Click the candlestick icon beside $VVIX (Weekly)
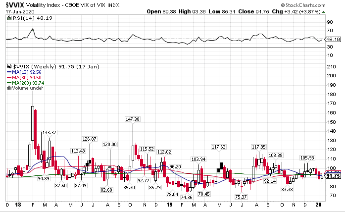Screen dimensions: 345x212 (x=9, y=66)
